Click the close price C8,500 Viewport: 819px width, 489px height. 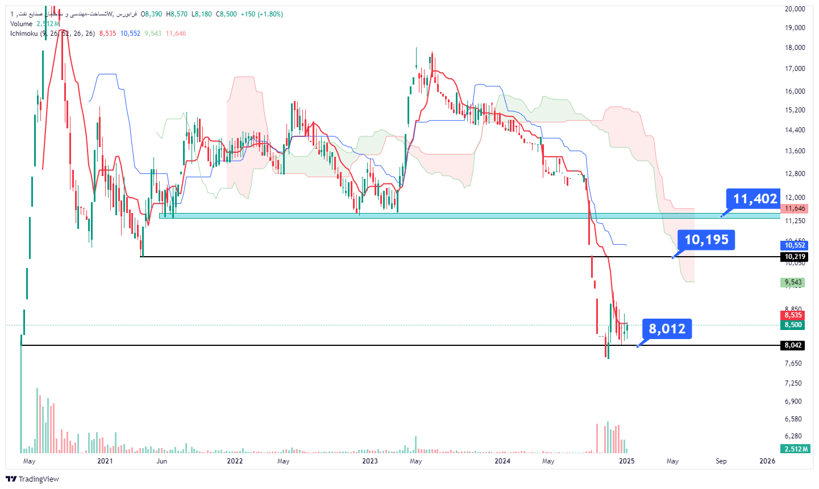tap(226, 14)
